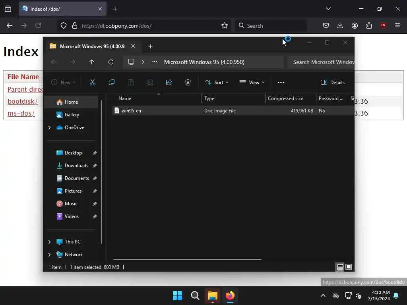Select the Microsoft Windows 95 Explorer tab

click(x=93, y=46)
